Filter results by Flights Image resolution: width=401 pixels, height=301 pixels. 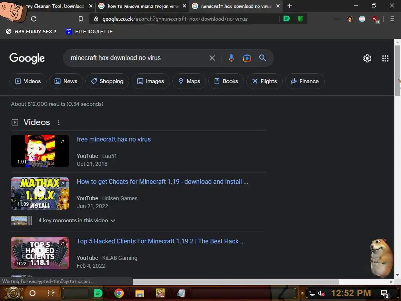264,81
